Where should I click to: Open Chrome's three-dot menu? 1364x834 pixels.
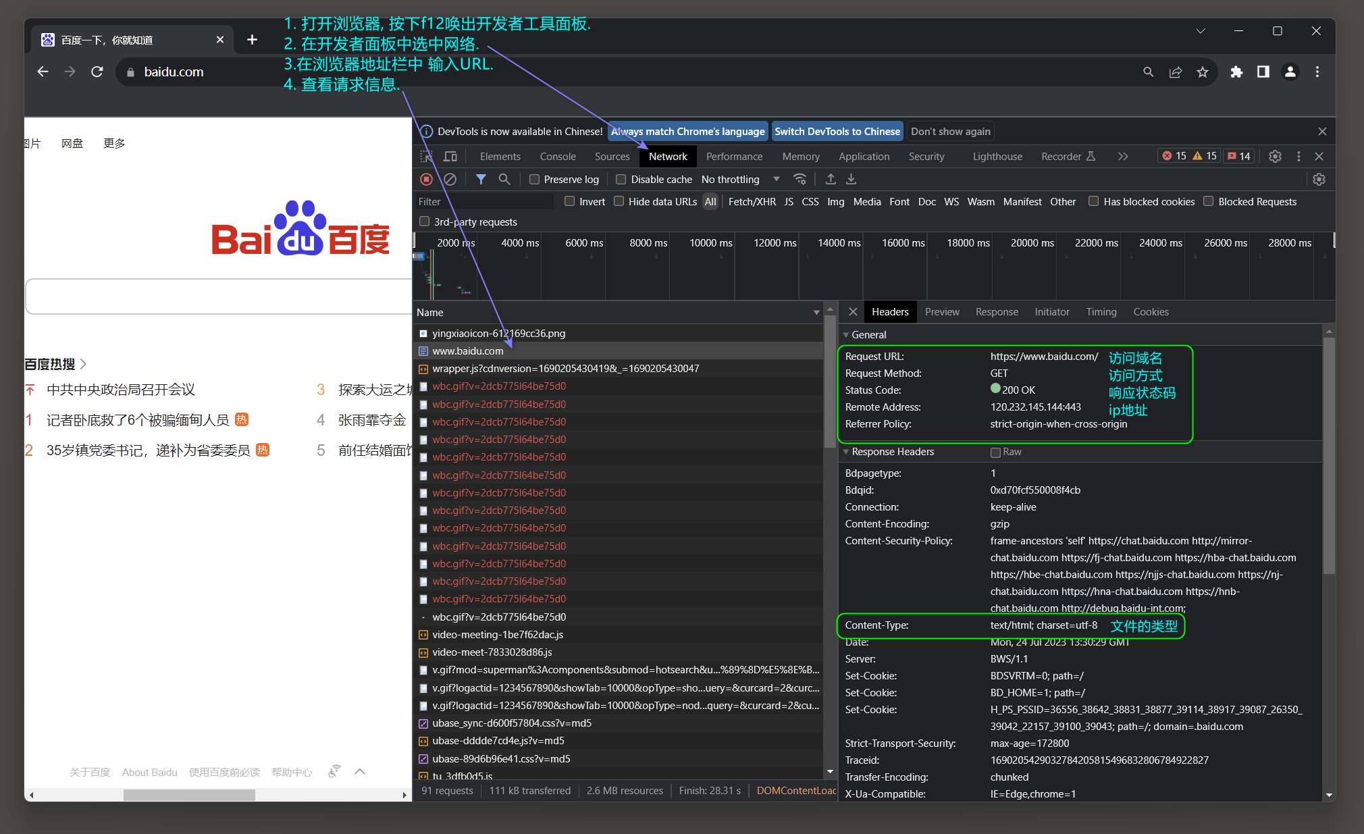(x=1317, y=72)
